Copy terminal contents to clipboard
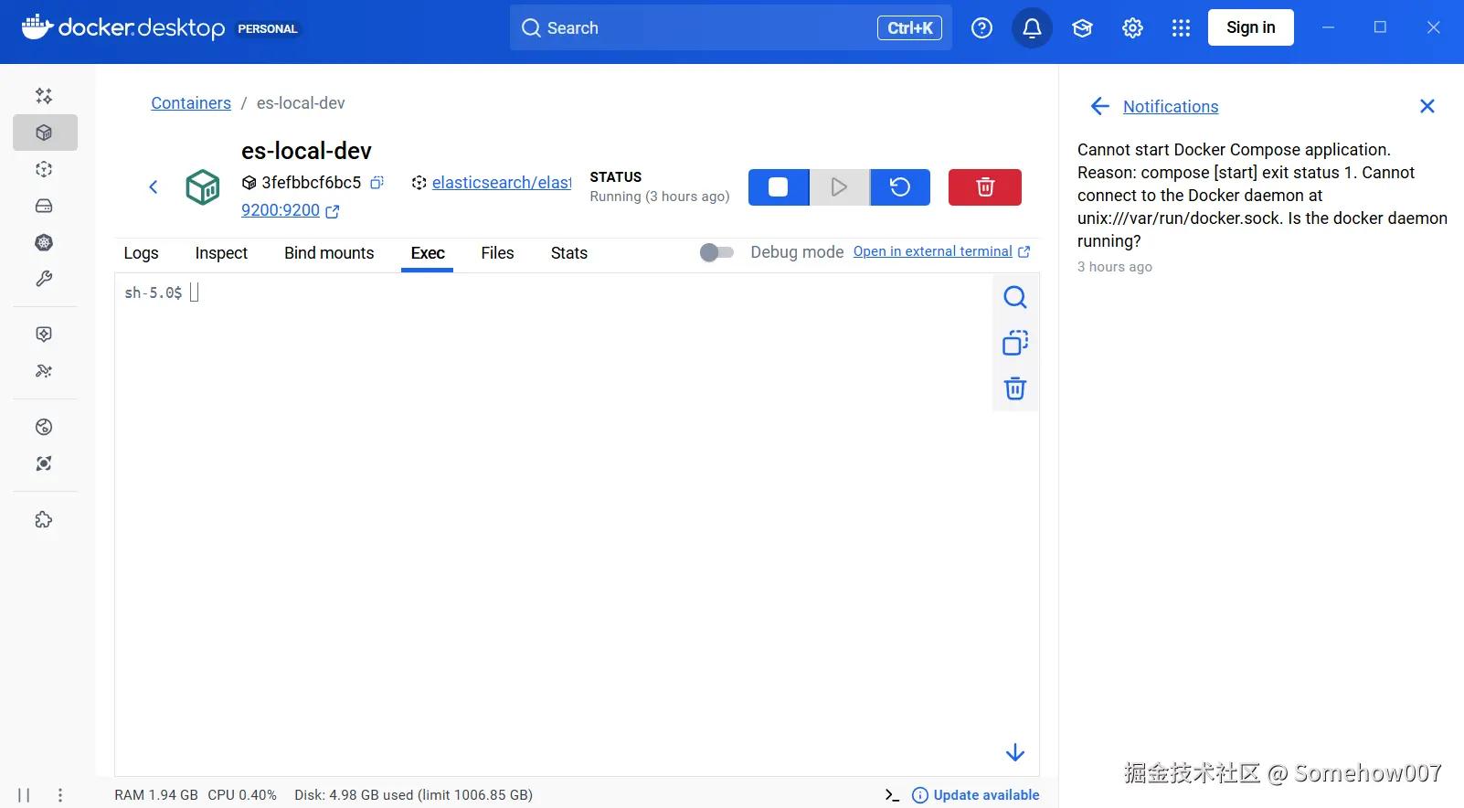The width and height of the screenshot is (1464, 808). [x=1015, y=343]
